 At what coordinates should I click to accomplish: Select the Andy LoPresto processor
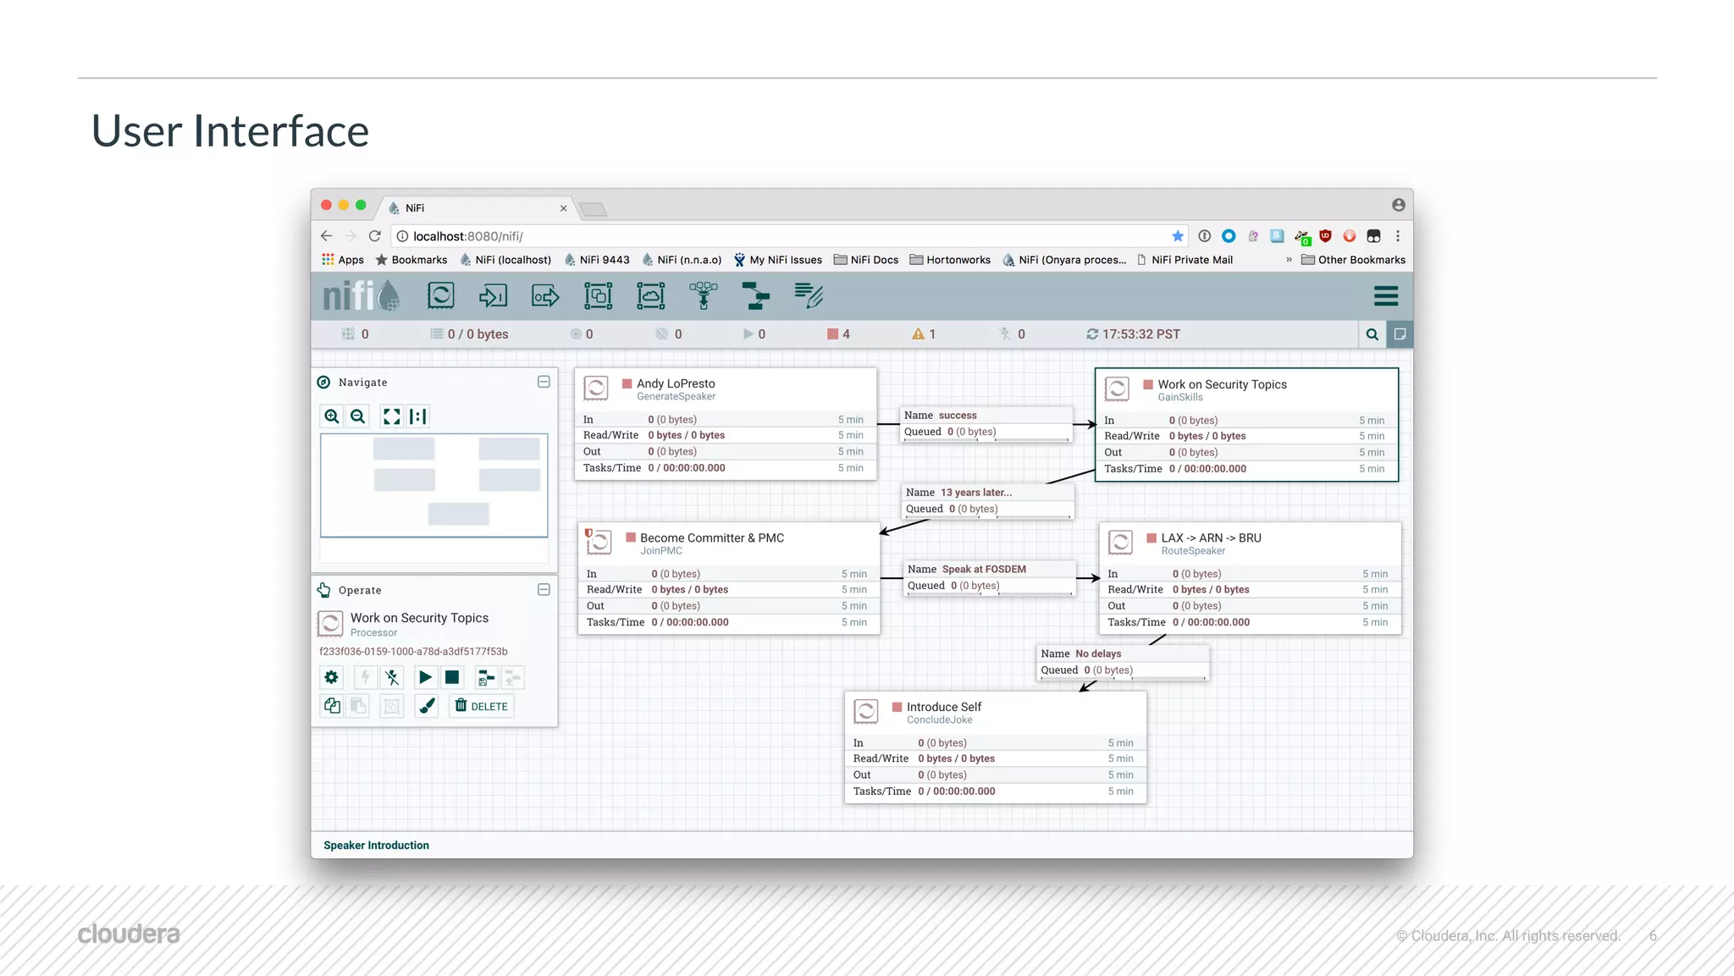(726, 423)
